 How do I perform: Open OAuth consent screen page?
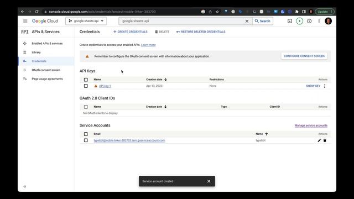coord(46,70)
